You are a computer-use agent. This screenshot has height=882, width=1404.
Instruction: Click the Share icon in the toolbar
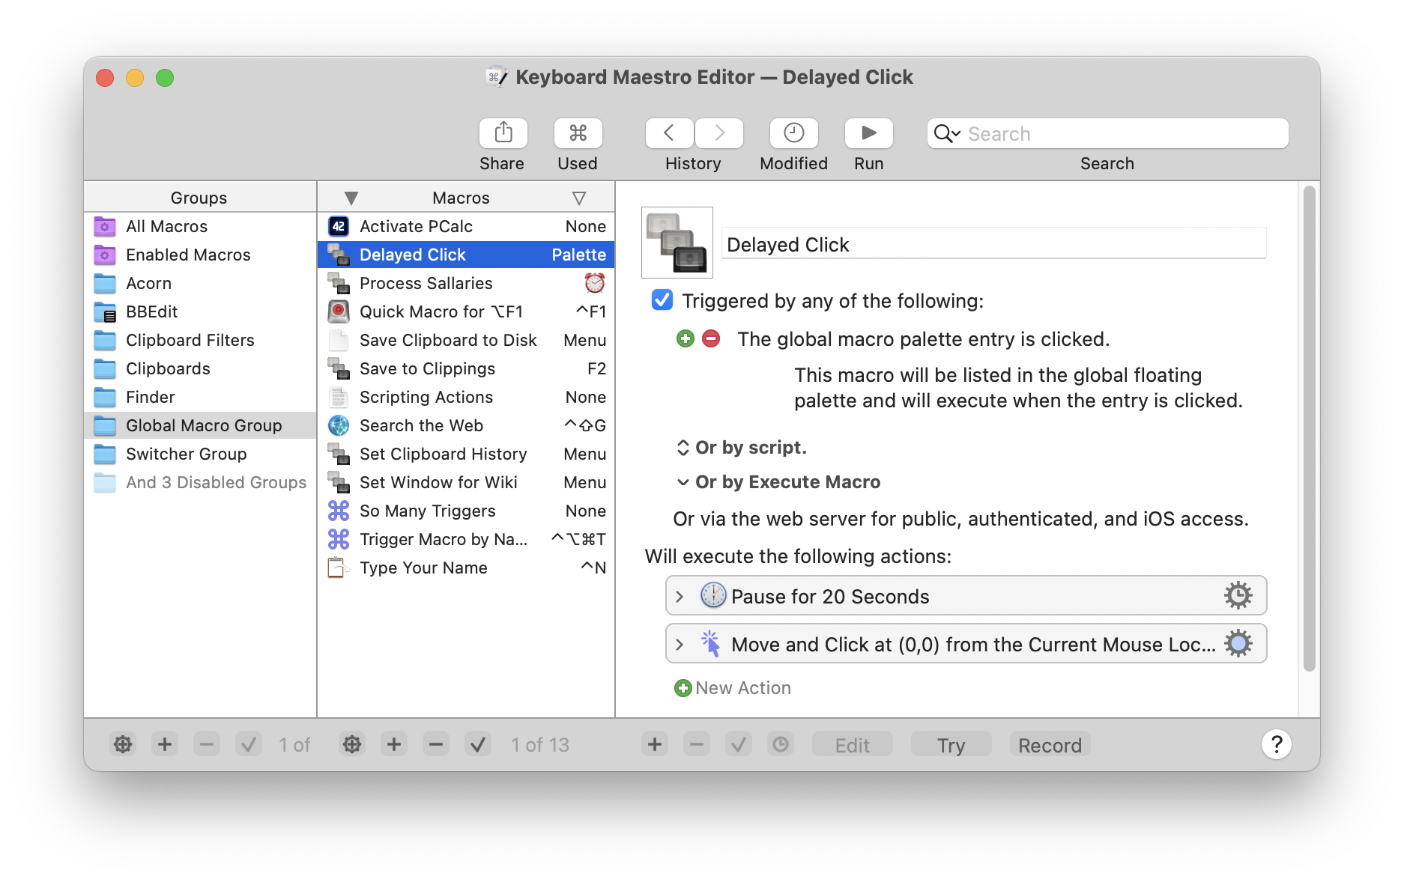[x=502, y=133]
